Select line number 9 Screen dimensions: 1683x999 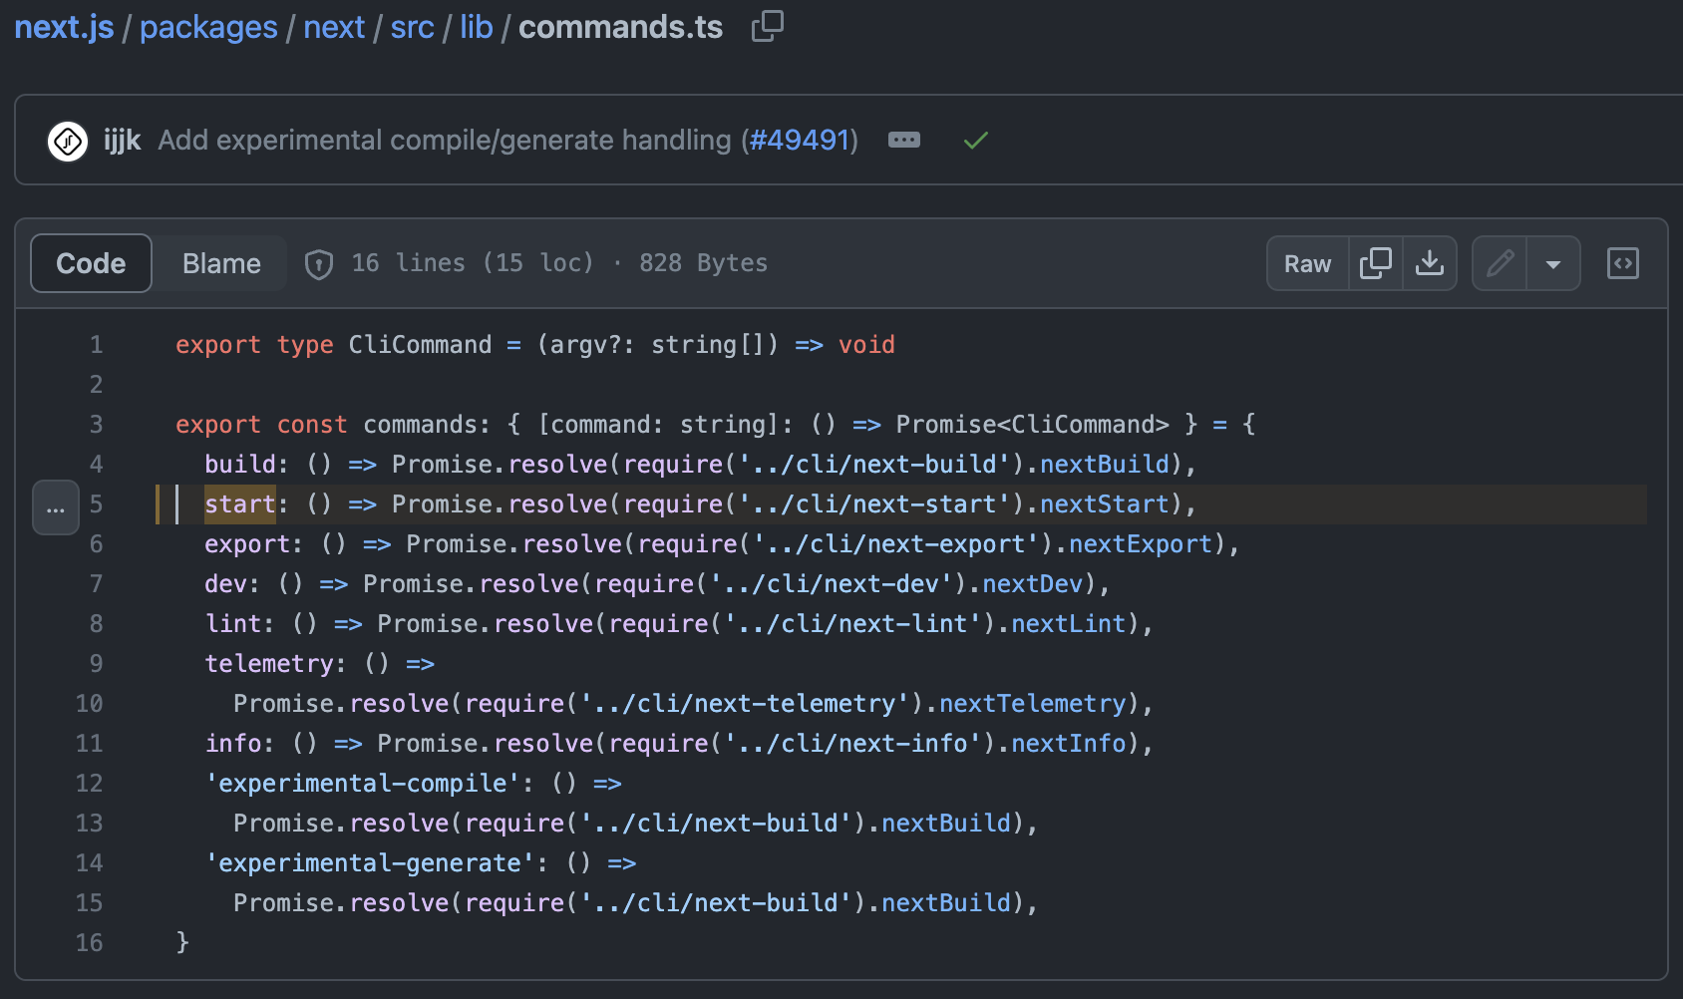96,664
